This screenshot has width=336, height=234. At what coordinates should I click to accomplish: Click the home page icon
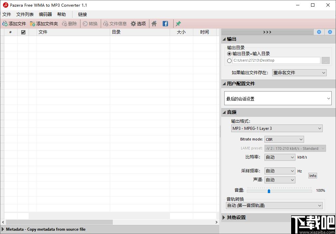point(154,24)
